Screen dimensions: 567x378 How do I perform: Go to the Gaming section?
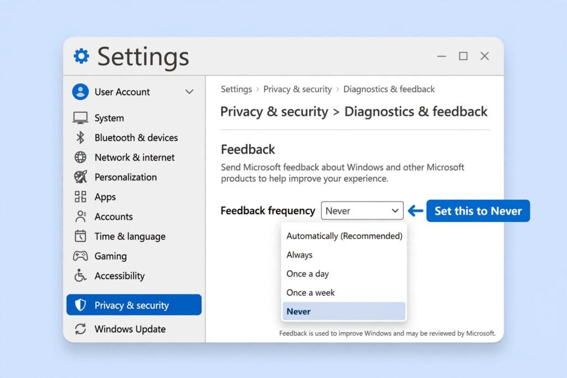[110, 256]
